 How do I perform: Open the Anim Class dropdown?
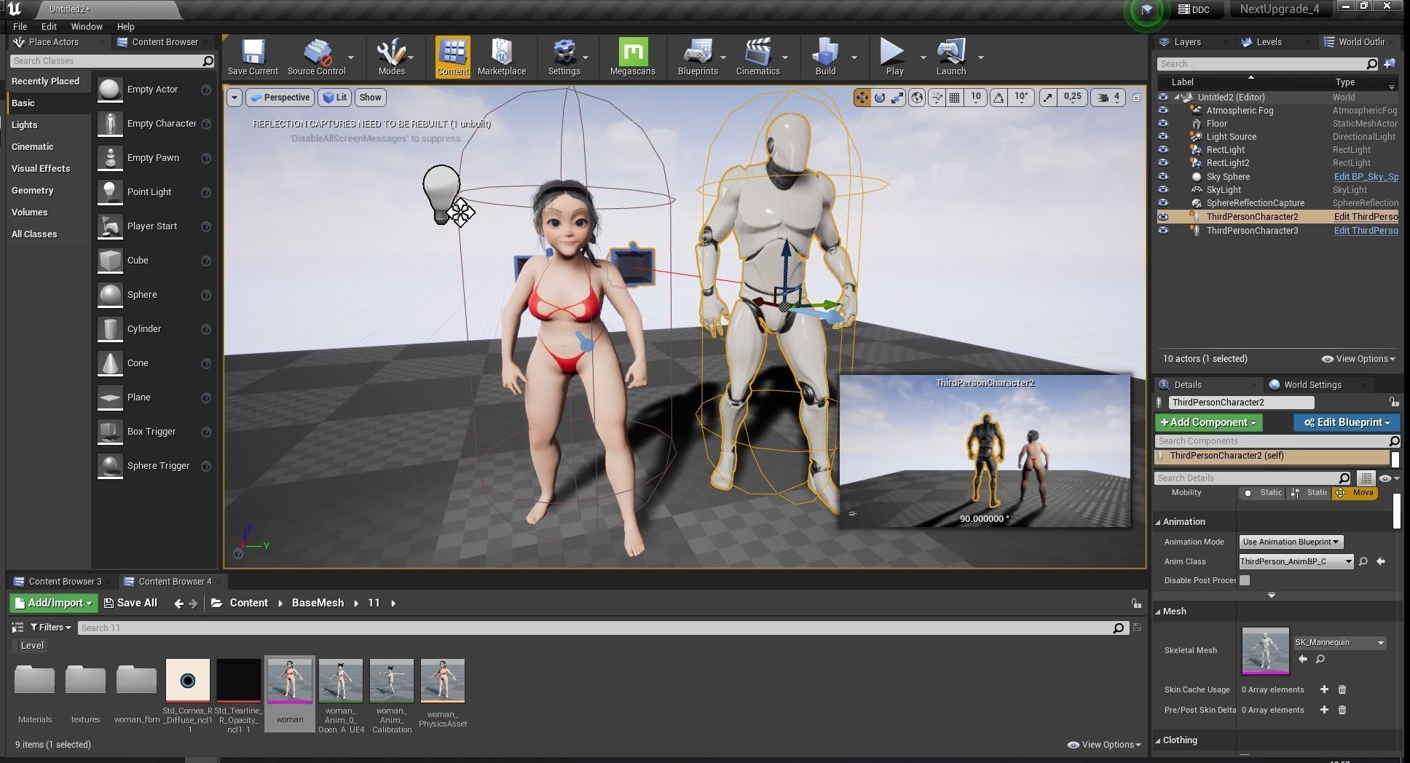(1296, 561)
